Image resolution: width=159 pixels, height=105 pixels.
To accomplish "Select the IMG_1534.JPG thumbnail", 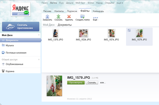I will pos(84,33).
